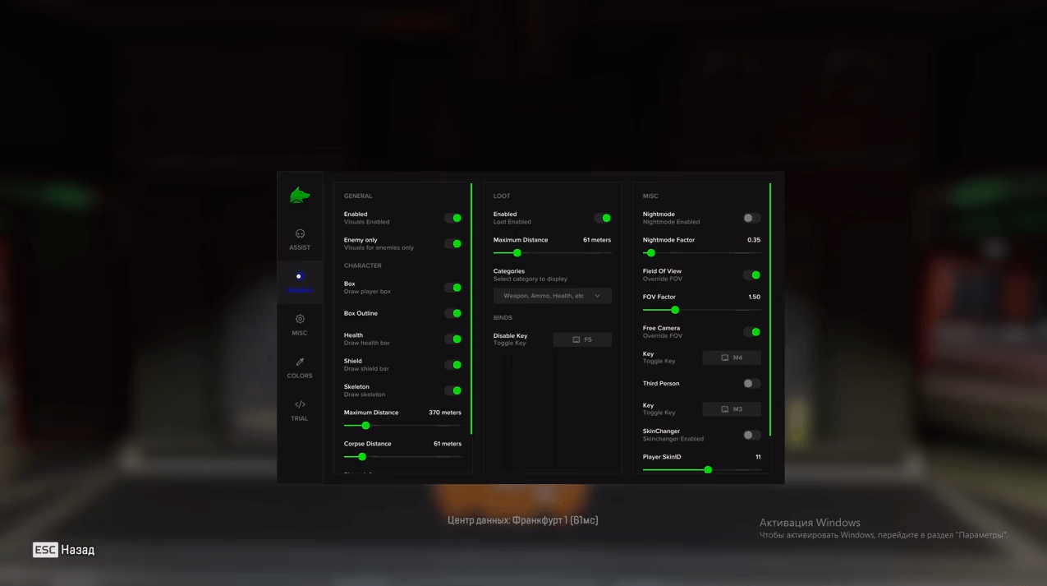
Task: Click the ESC Назад back button
Action: click(x=64, y=550)
